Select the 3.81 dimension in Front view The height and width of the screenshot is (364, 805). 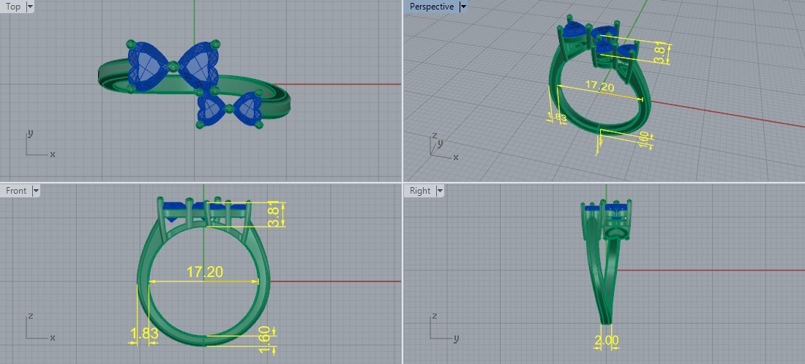click(x=275, y=214)
